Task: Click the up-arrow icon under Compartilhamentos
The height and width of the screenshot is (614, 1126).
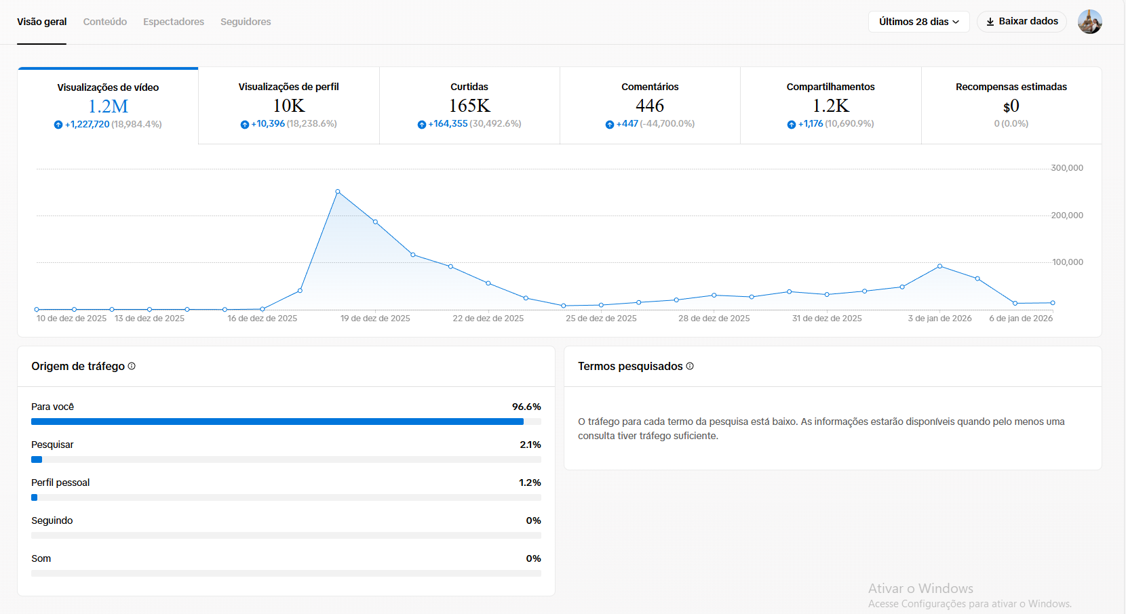Action: [x=792, y=124]
